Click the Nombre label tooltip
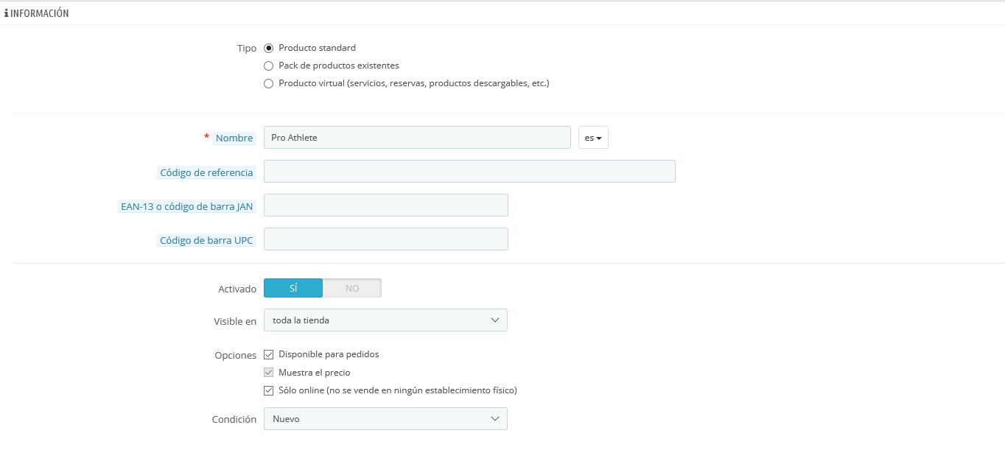This screenshot has width=1005, height=450. coord(234,138)
